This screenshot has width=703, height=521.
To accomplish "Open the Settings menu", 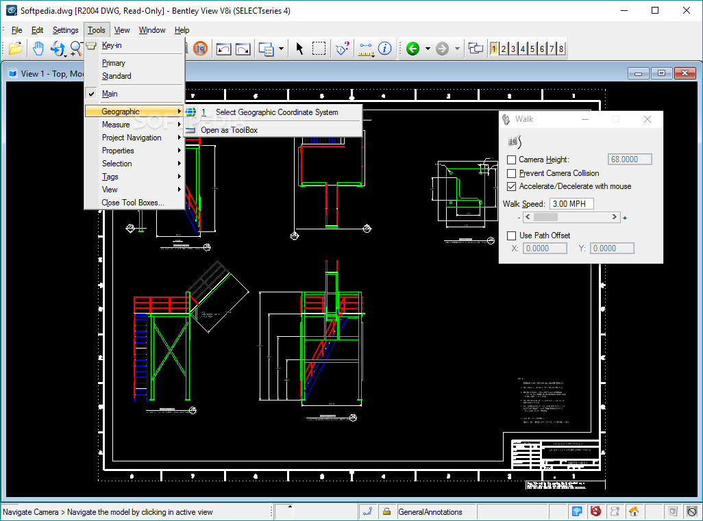I will (65, 30).
